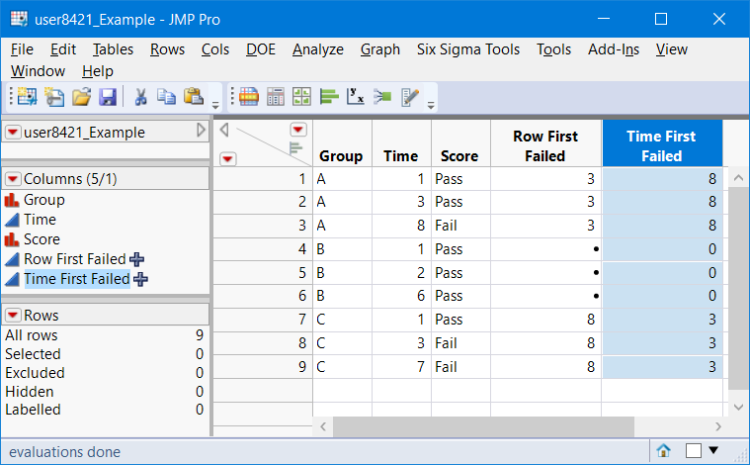Open the Rows panel red triangle menu

pyautogui.click(x=13, y=316)
